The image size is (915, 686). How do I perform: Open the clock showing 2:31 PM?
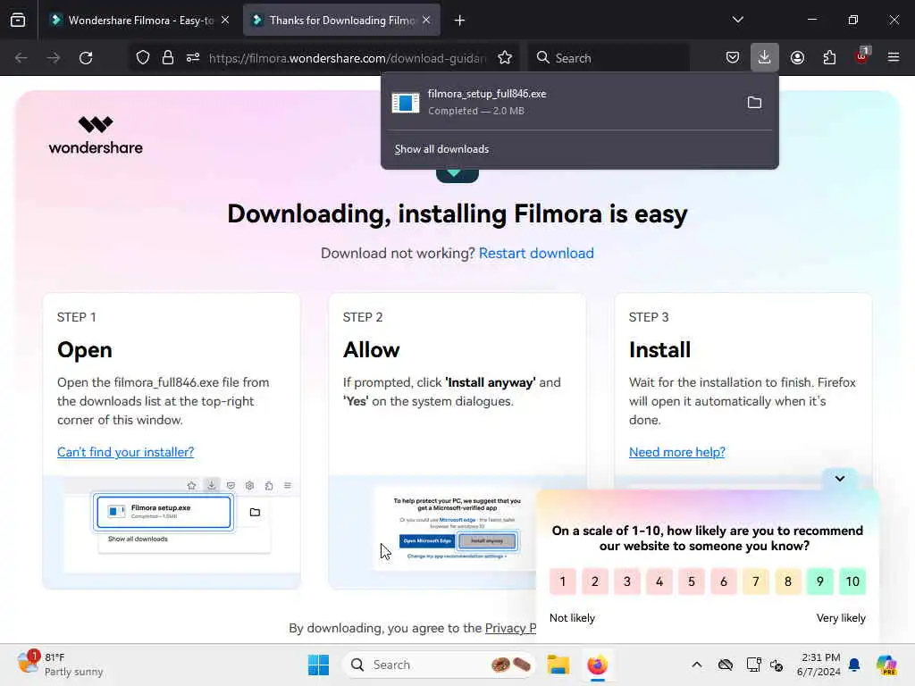tap(819, 665)
